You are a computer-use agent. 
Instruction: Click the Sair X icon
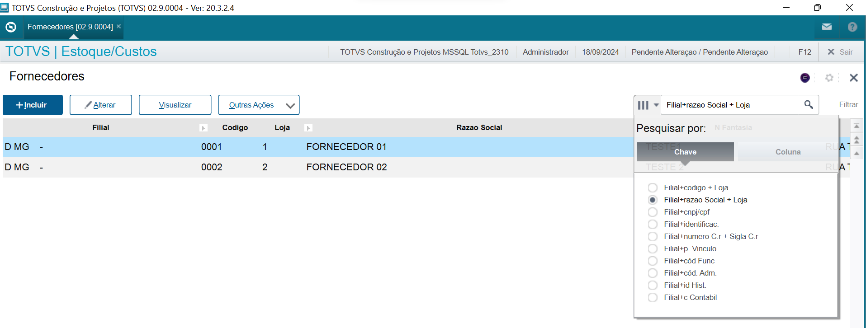831,52
